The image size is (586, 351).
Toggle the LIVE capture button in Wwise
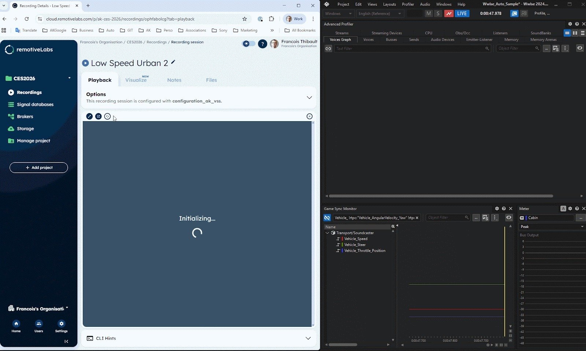(462, 13)
